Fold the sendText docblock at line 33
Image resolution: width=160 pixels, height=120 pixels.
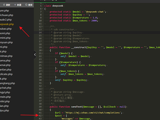pyautogui.click(x=43, y=89)
